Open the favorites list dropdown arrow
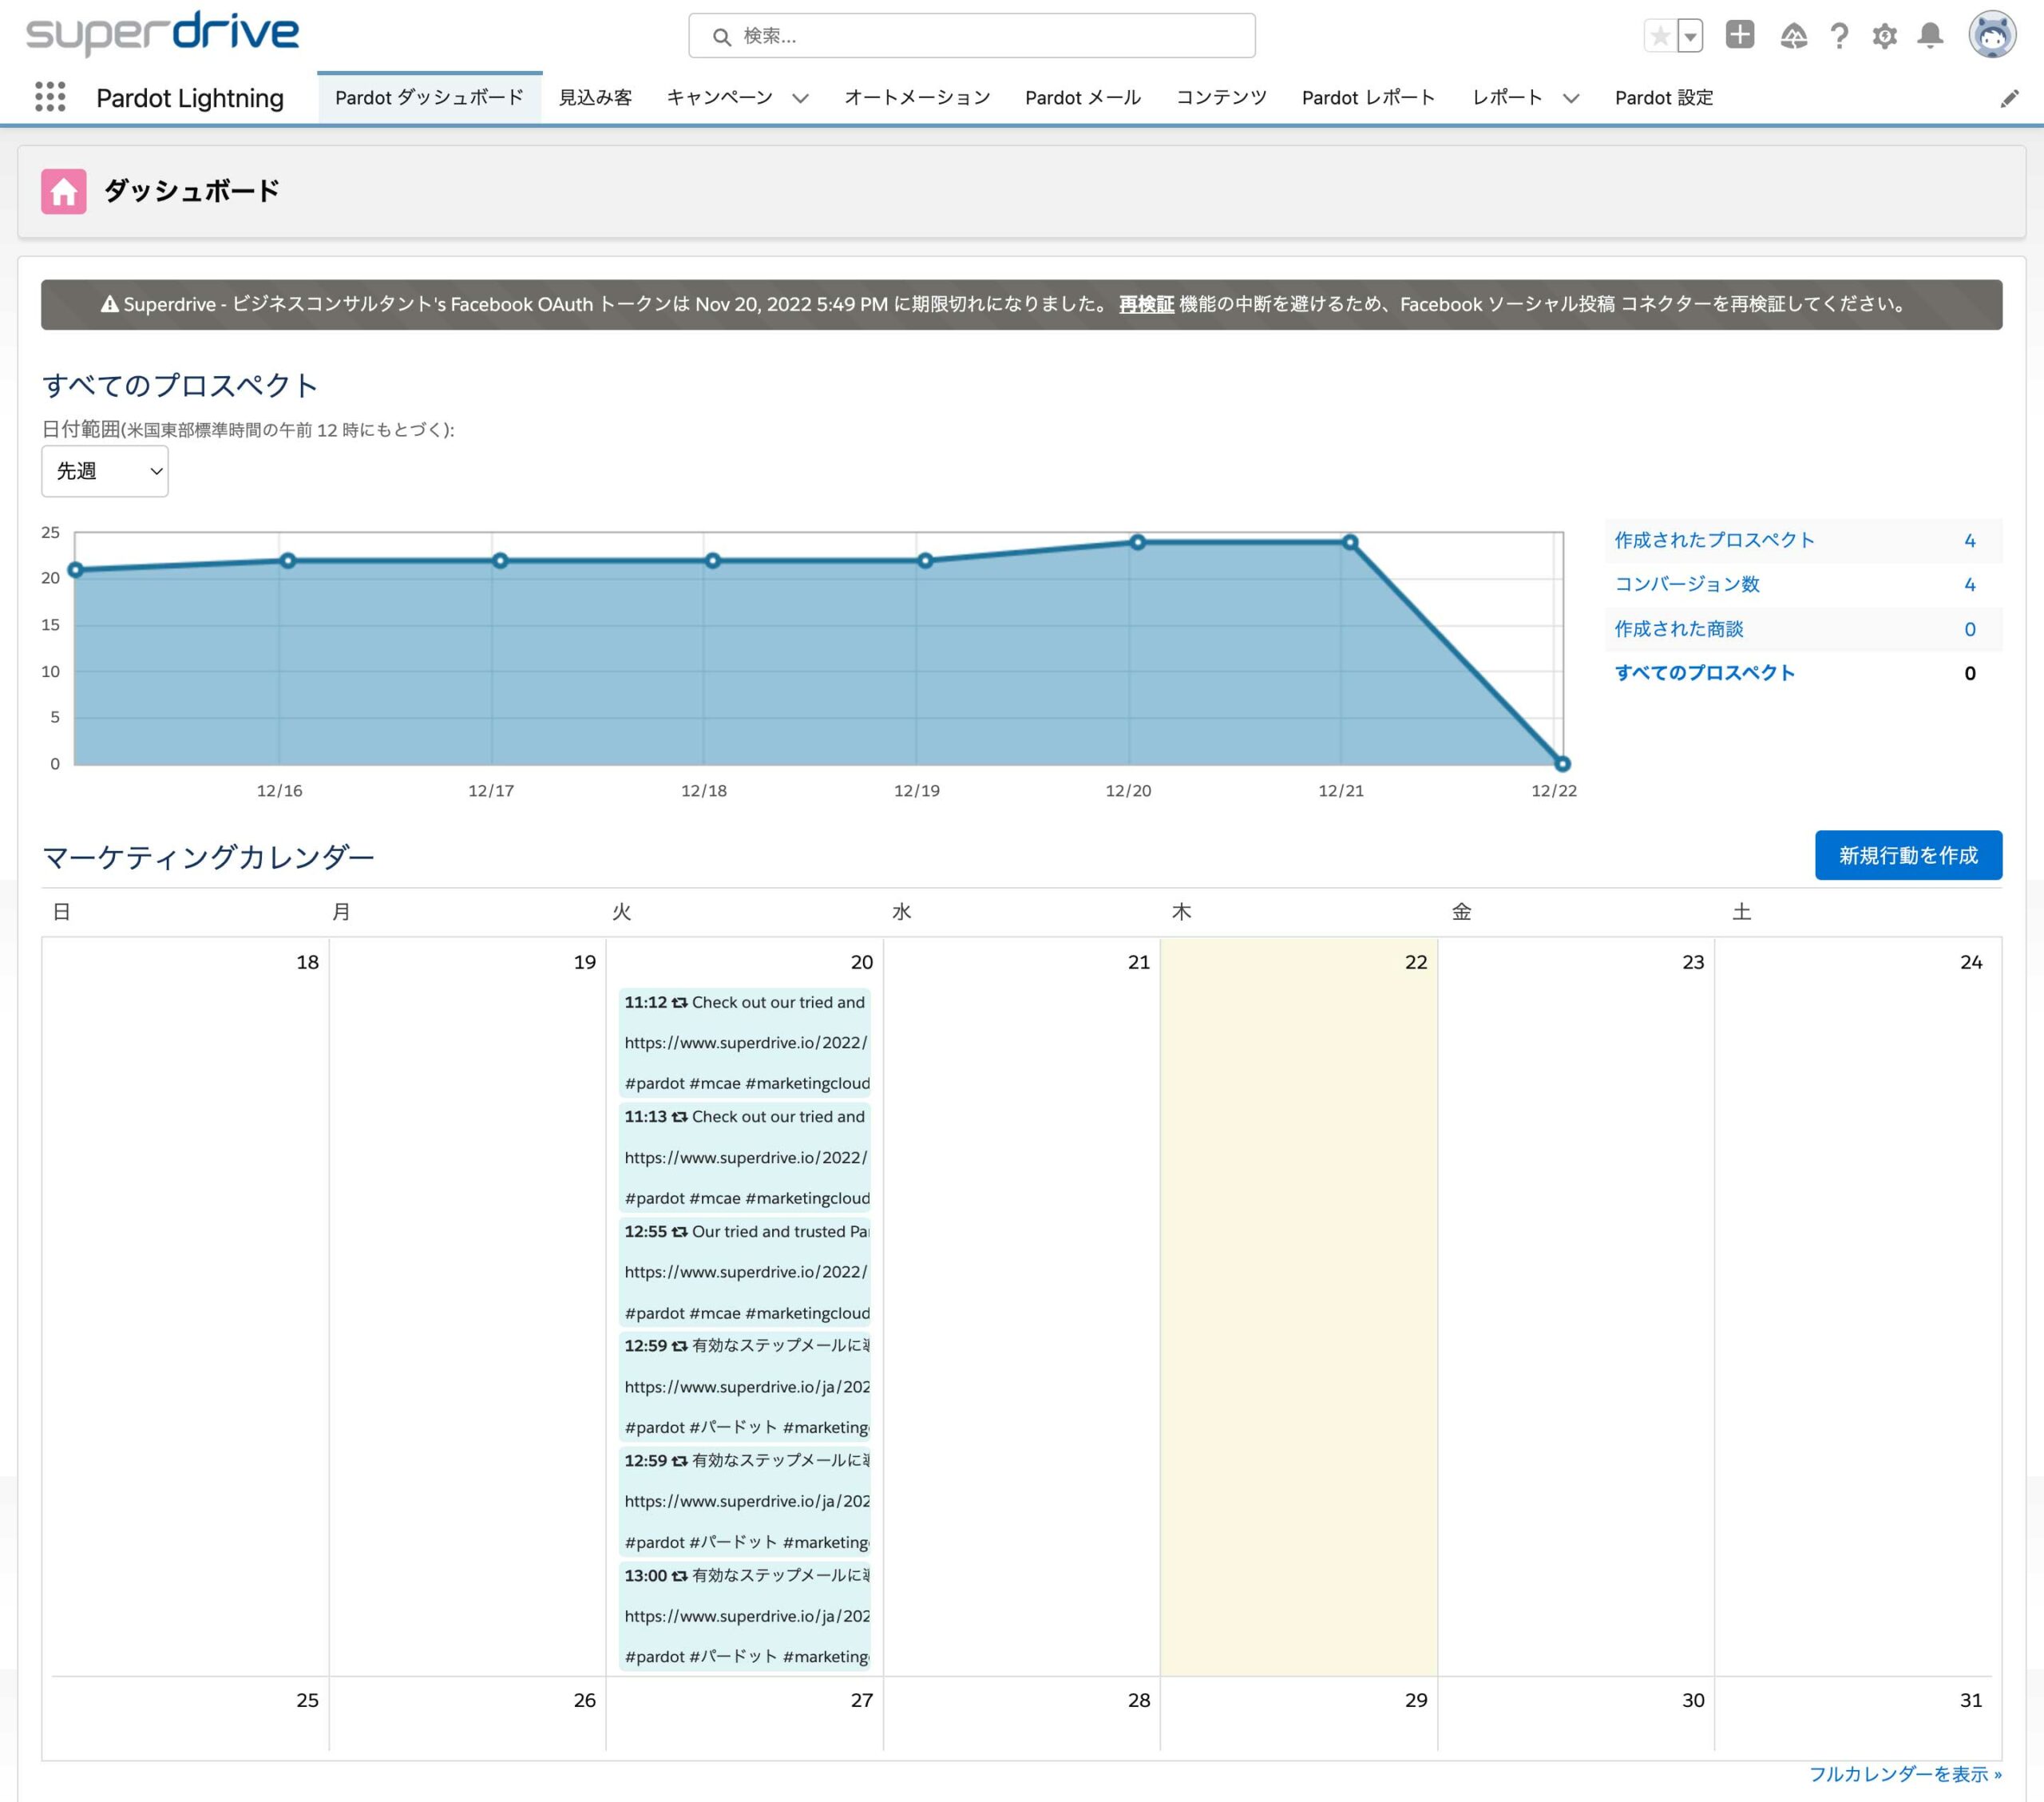The height and width of the screenshot is (1802, 2044). [1690, 36]
